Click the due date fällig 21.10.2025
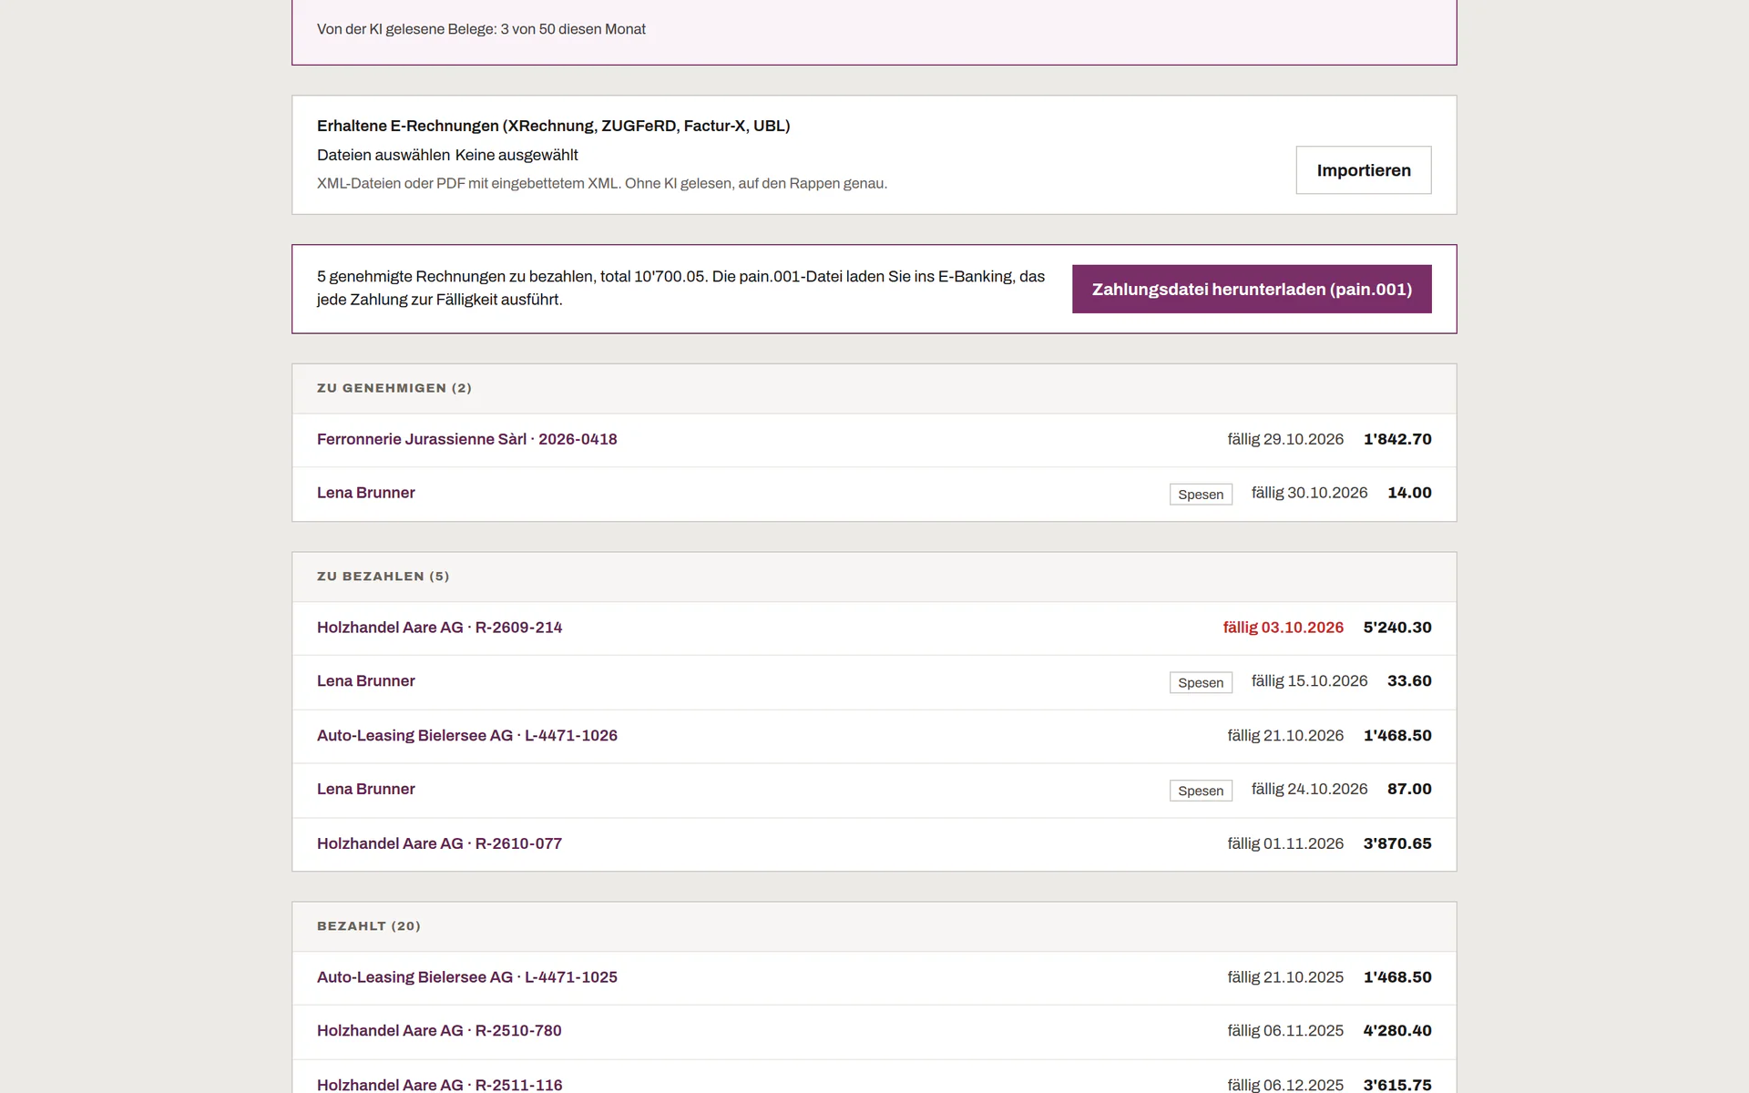 (x=1285, y=977)
